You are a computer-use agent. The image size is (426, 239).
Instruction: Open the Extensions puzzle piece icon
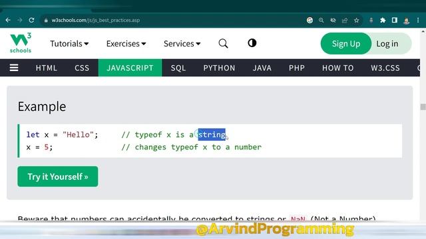click(383, 20)
